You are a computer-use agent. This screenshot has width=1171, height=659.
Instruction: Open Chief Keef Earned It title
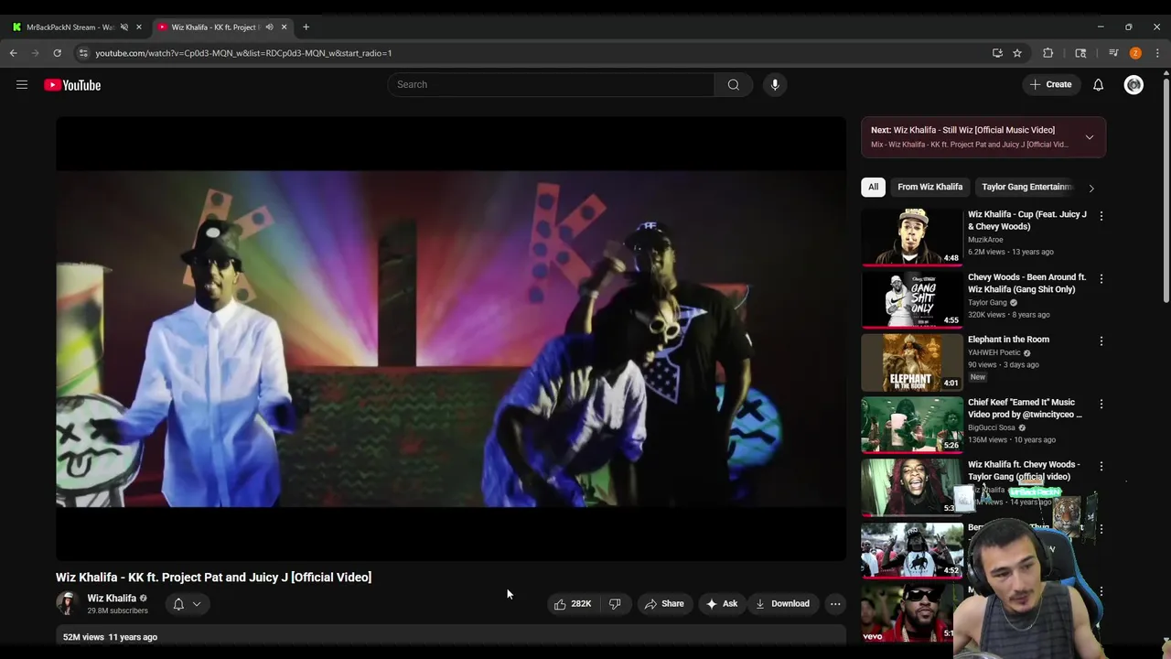[x=1025, y=408]
